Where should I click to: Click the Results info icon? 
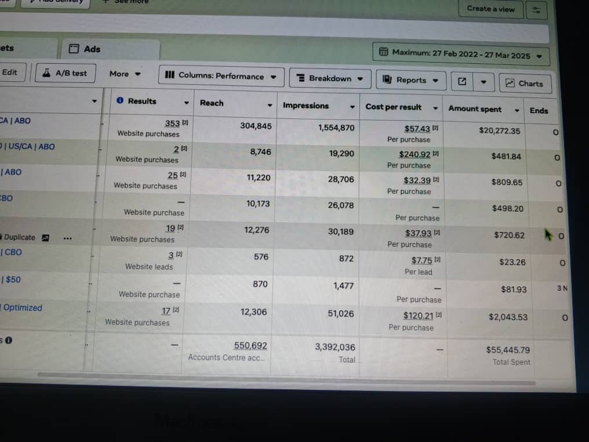[120, 100]
